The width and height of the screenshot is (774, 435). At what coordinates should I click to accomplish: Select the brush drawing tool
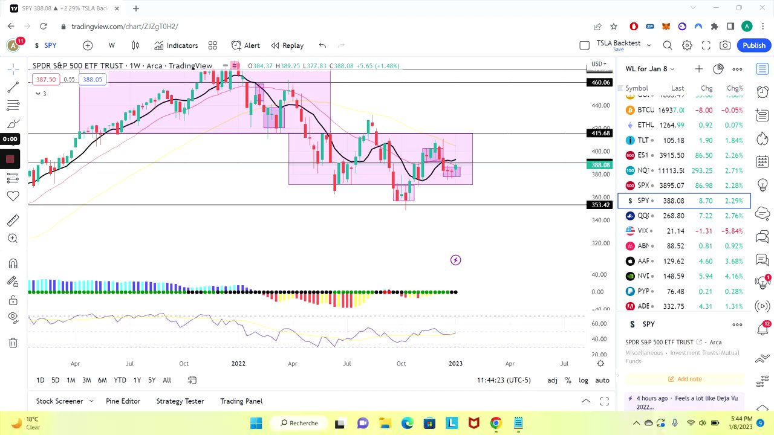13,124
